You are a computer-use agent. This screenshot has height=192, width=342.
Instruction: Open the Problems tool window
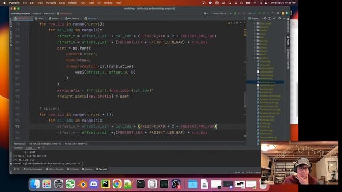click(73, 169)
